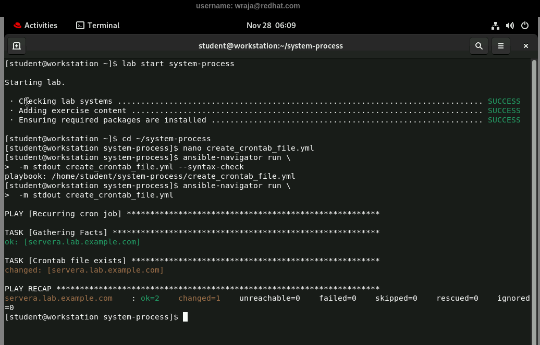Close the terminal window
Screen dimensions: 540x345
point(525,46)
